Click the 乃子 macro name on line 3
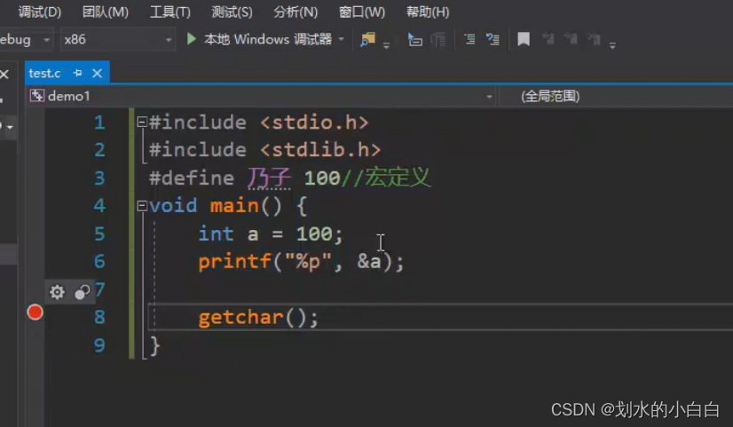The image size is (733, 427). 269,178
